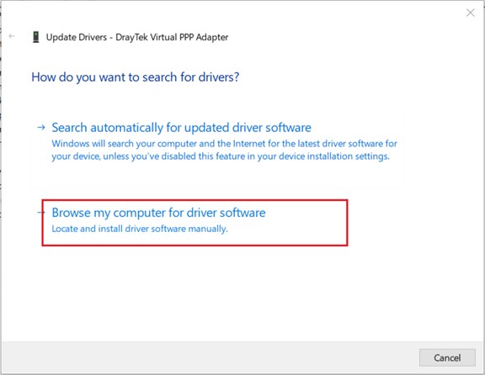Click the 'Update Drivers - DrayTek Virtual PPP Adapter' title
Viewport: 485px width, 375px height.
coord(137,37)
